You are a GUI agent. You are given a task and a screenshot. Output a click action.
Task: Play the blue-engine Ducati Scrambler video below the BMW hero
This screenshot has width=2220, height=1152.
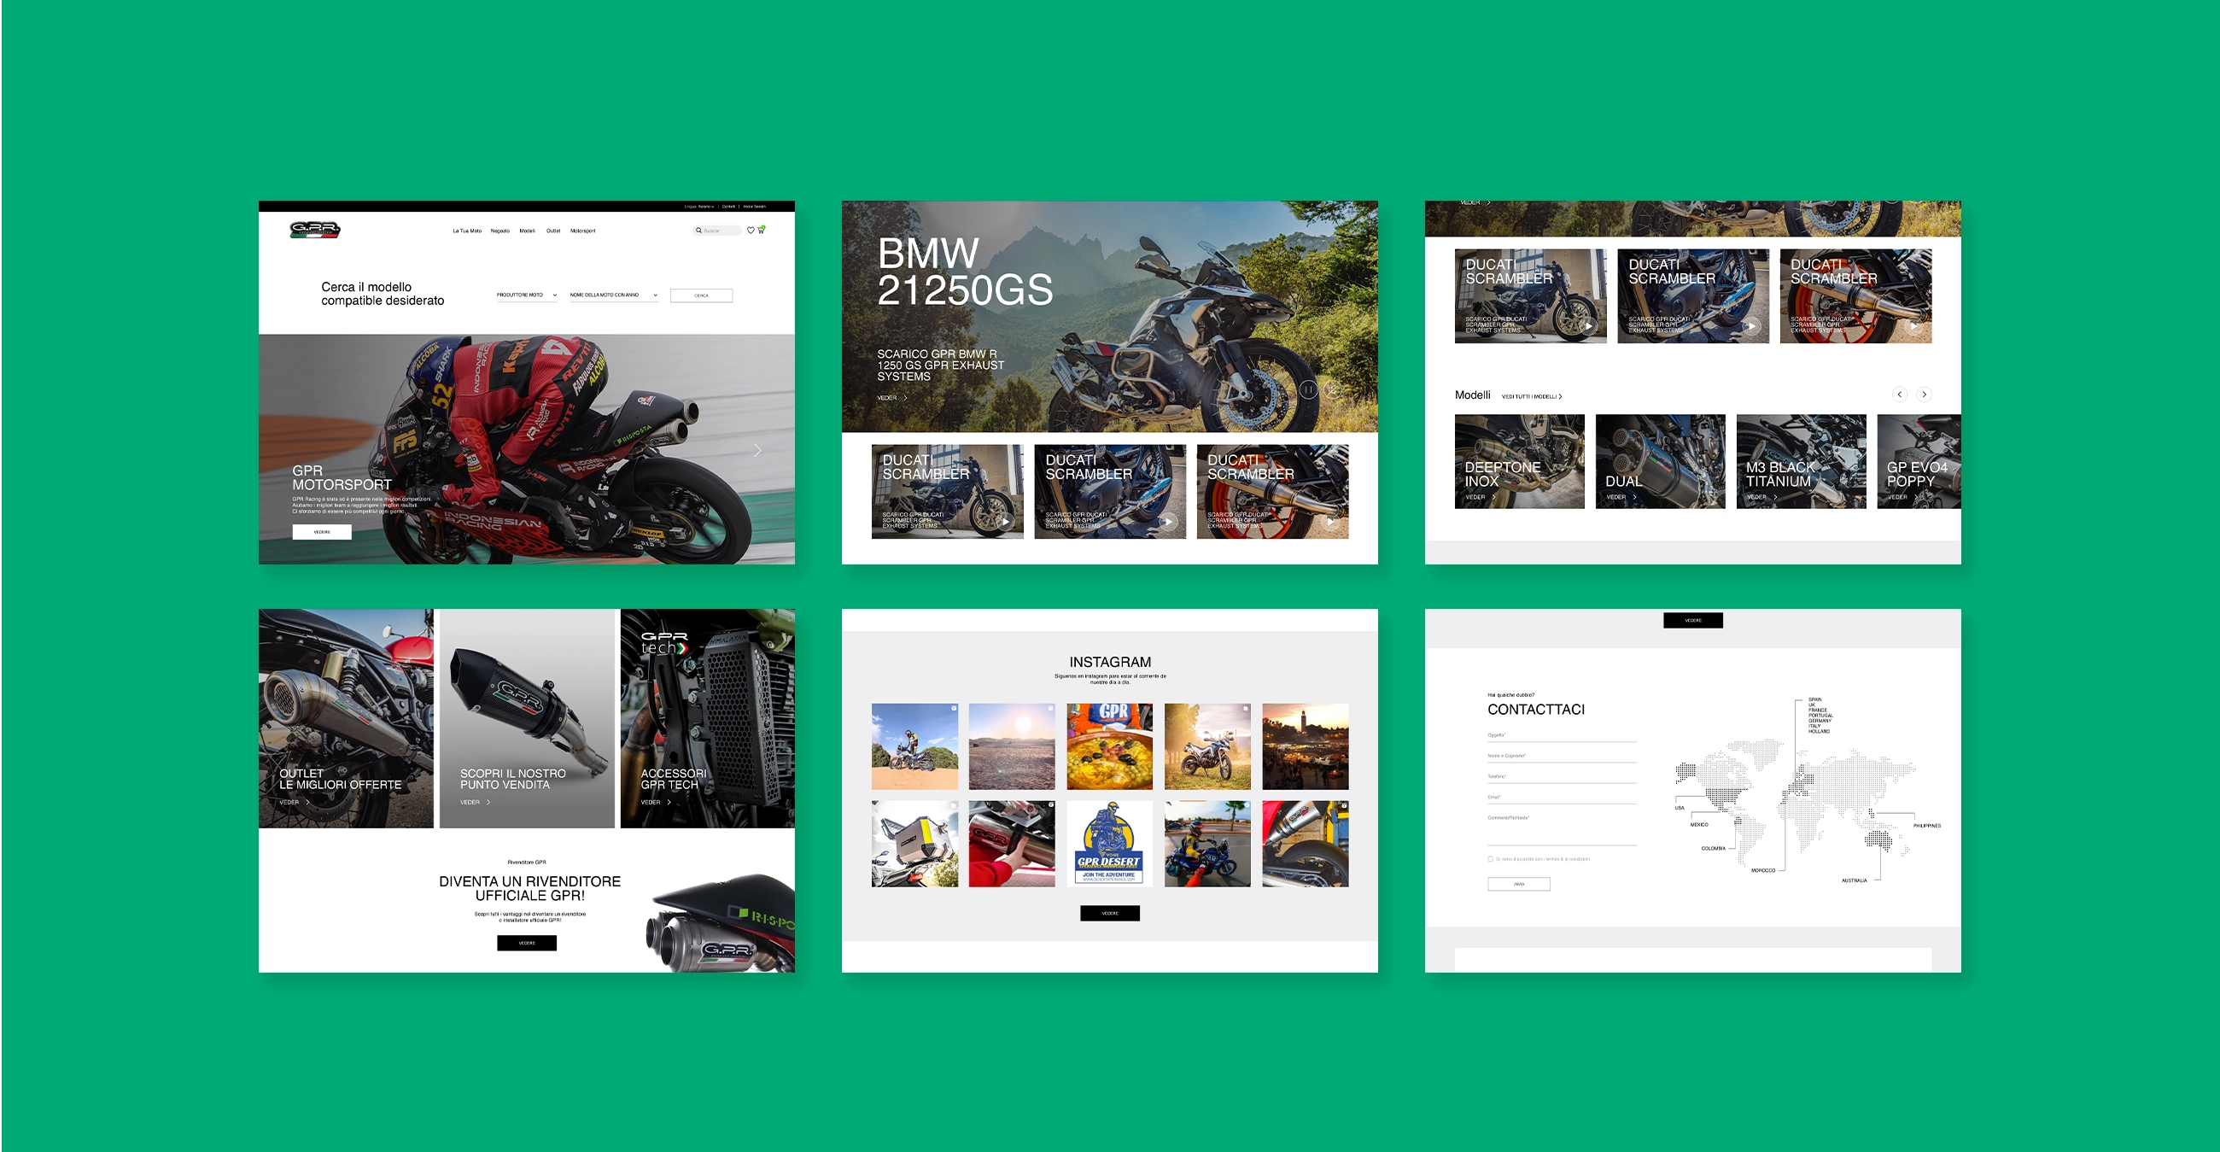click(x=1167, y=521)
